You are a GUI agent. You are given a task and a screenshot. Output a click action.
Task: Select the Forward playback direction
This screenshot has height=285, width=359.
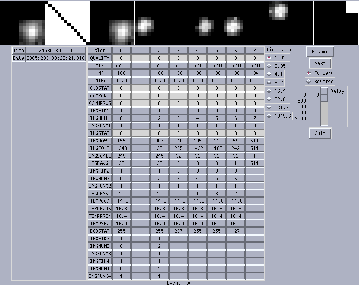pos(320,73)
